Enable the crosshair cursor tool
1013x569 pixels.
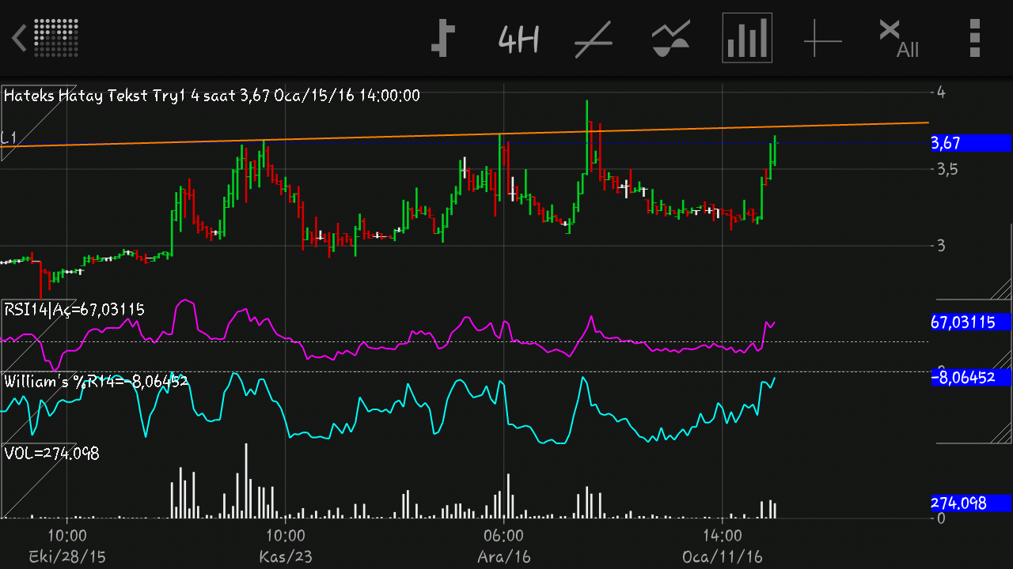(822, 38)
